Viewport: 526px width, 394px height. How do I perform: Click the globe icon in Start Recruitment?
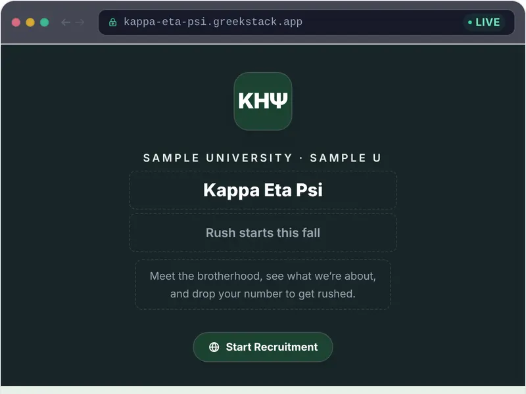pyautogui.click(x=214, y=347)
